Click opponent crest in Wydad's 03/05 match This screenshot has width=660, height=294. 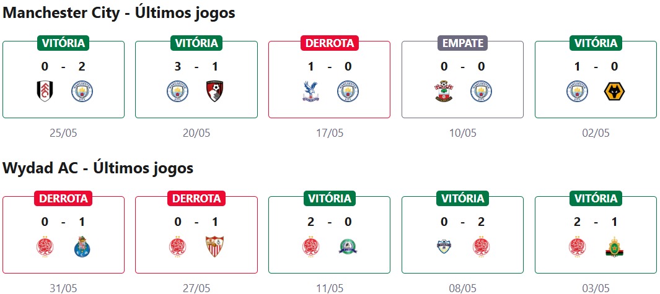[x=614, y=247]
